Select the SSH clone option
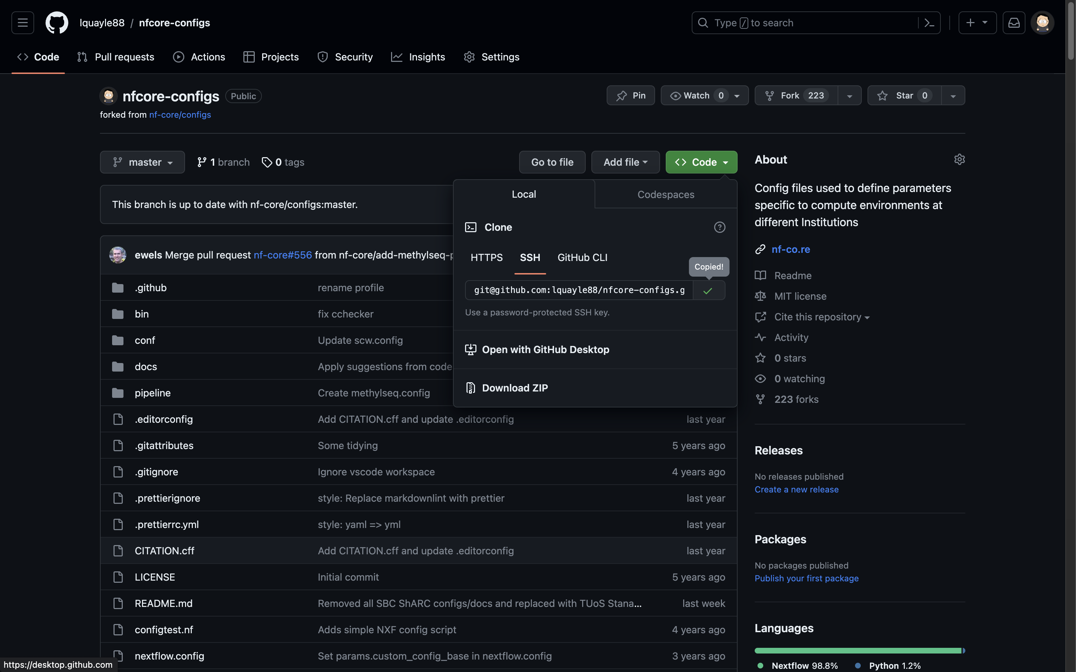Viewport: 1076px width, 672px height. [x=530, y=258]
